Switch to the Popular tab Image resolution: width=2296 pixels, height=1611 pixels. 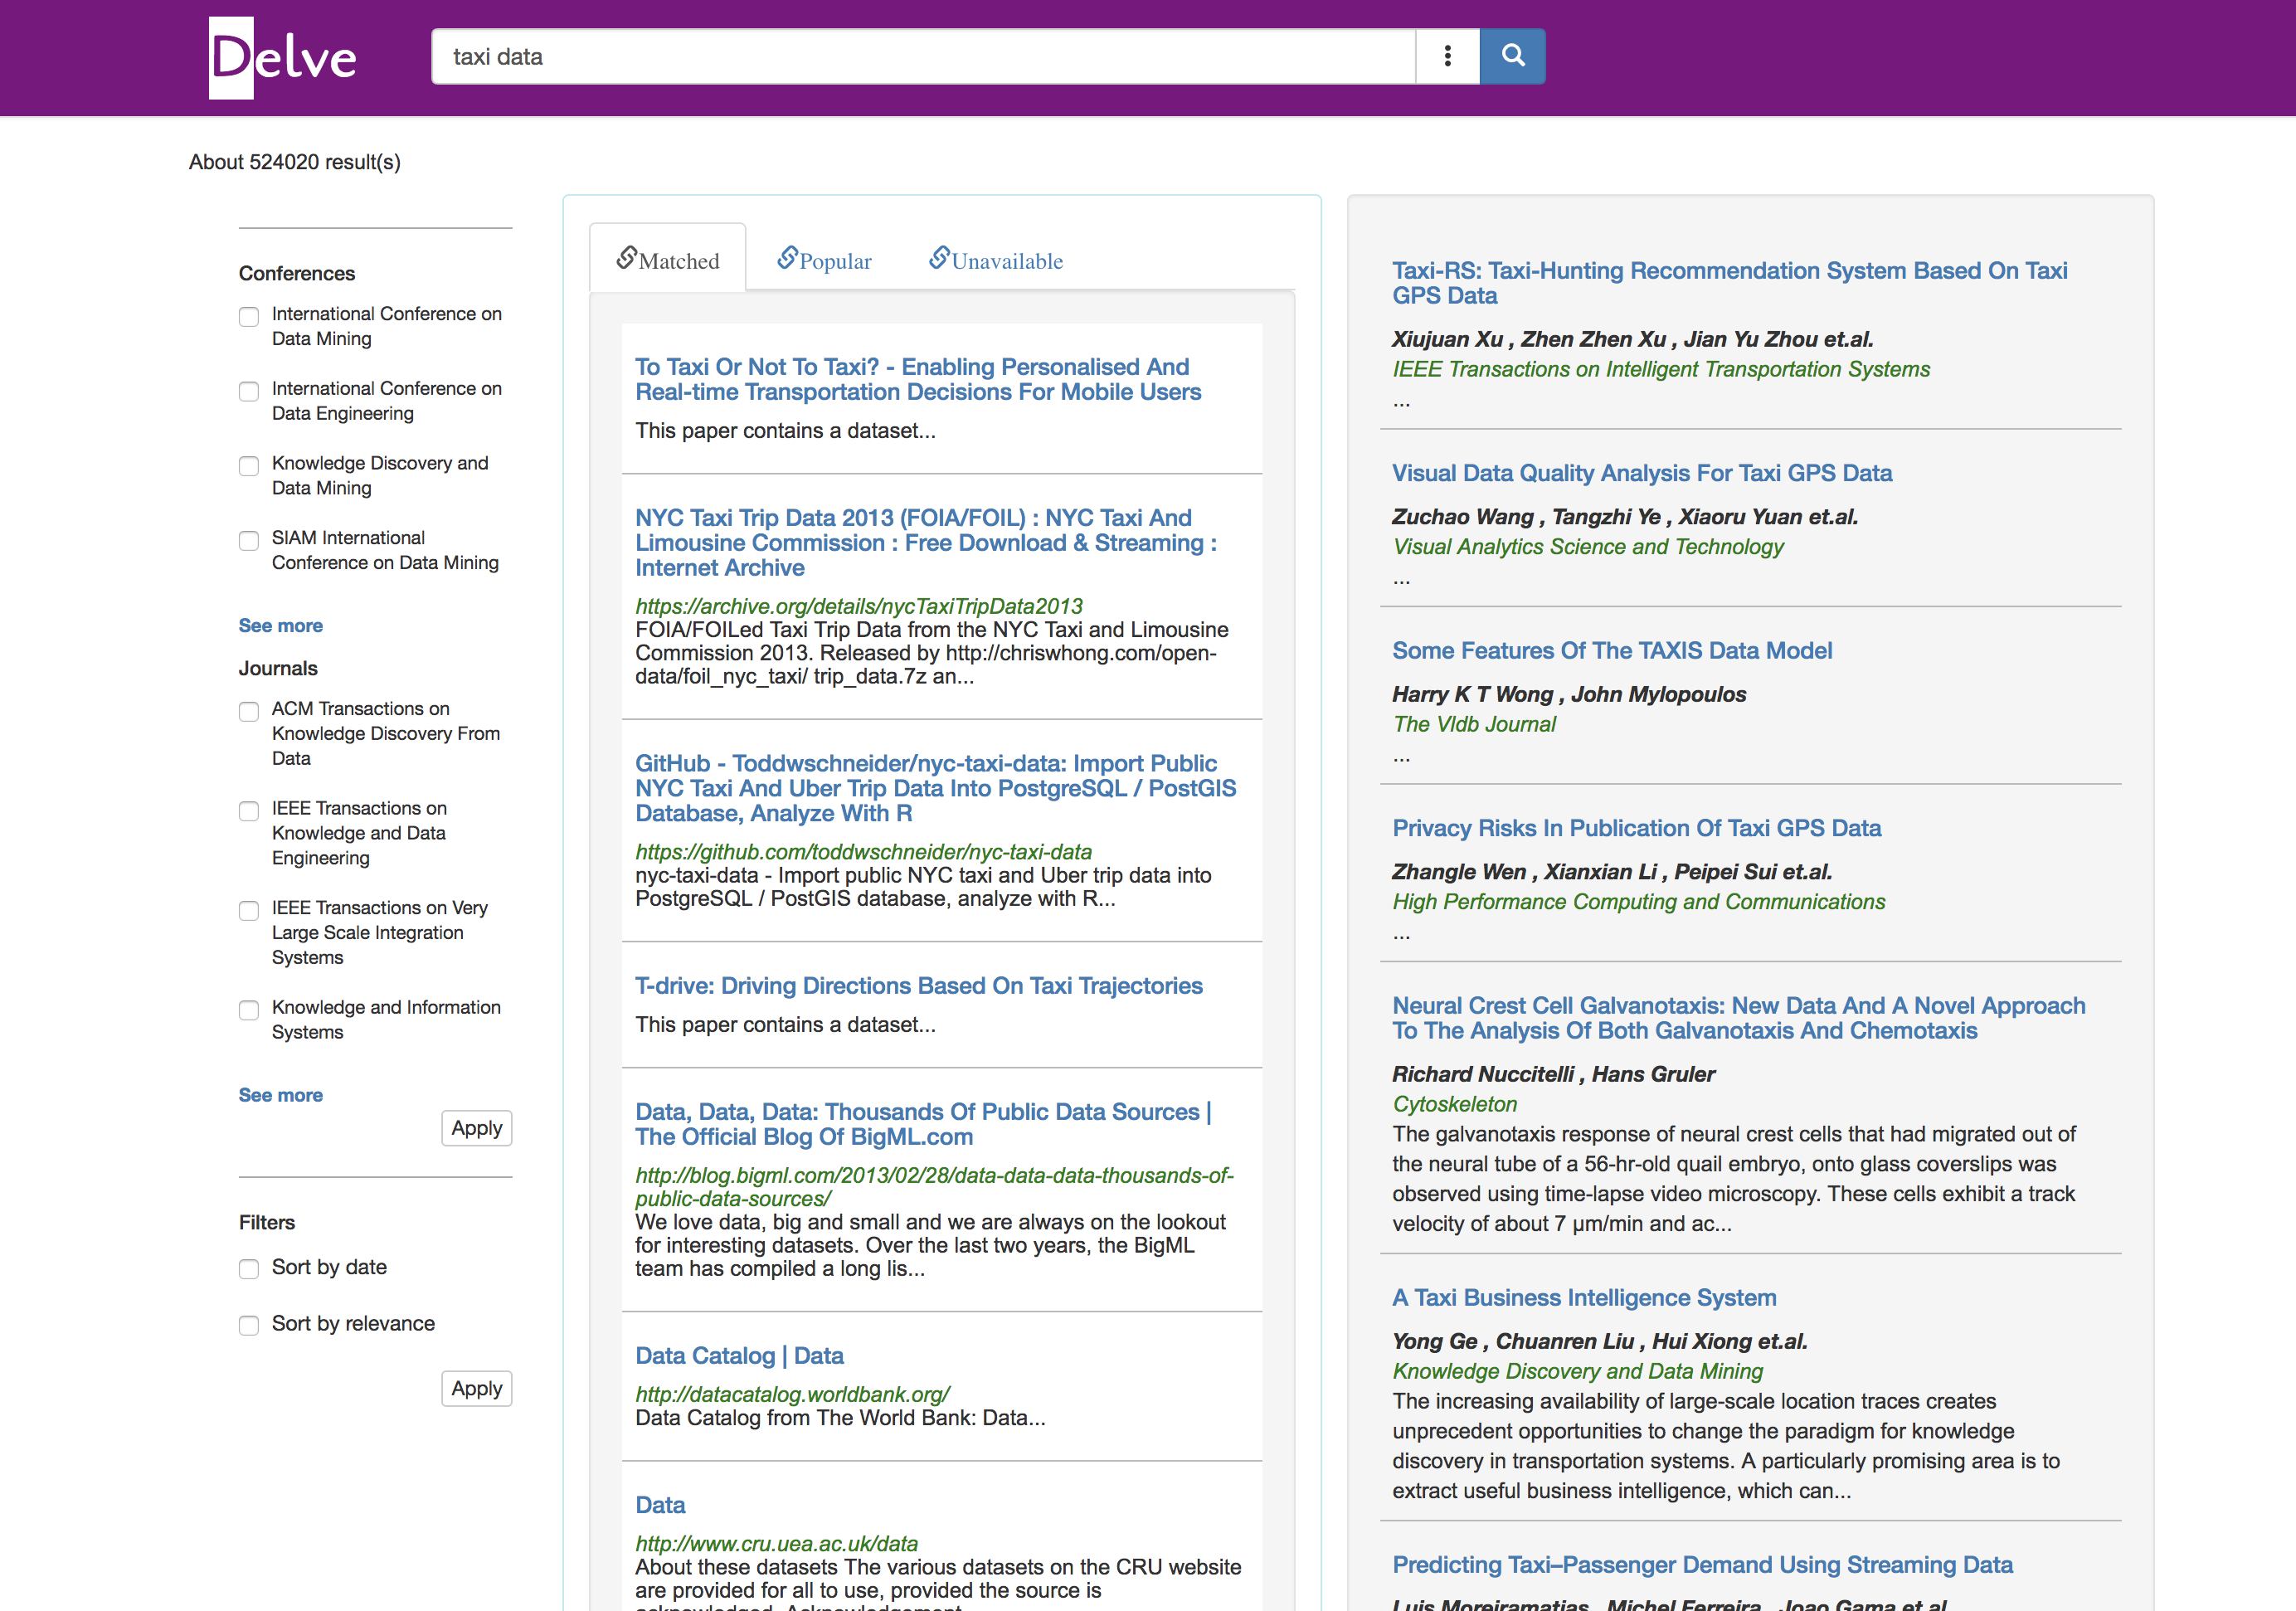pyautogui.click(x=825, y=260)
